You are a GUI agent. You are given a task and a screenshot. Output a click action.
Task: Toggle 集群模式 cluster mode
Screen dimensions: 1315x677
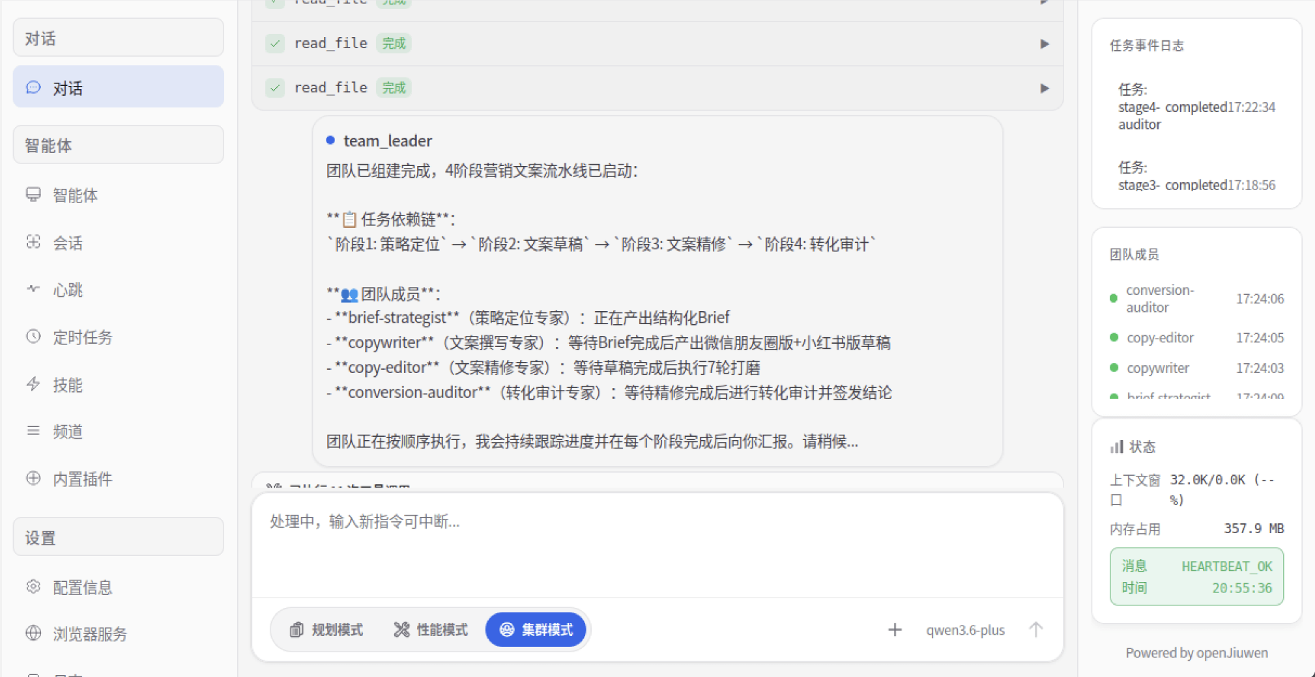click(536, 629)
